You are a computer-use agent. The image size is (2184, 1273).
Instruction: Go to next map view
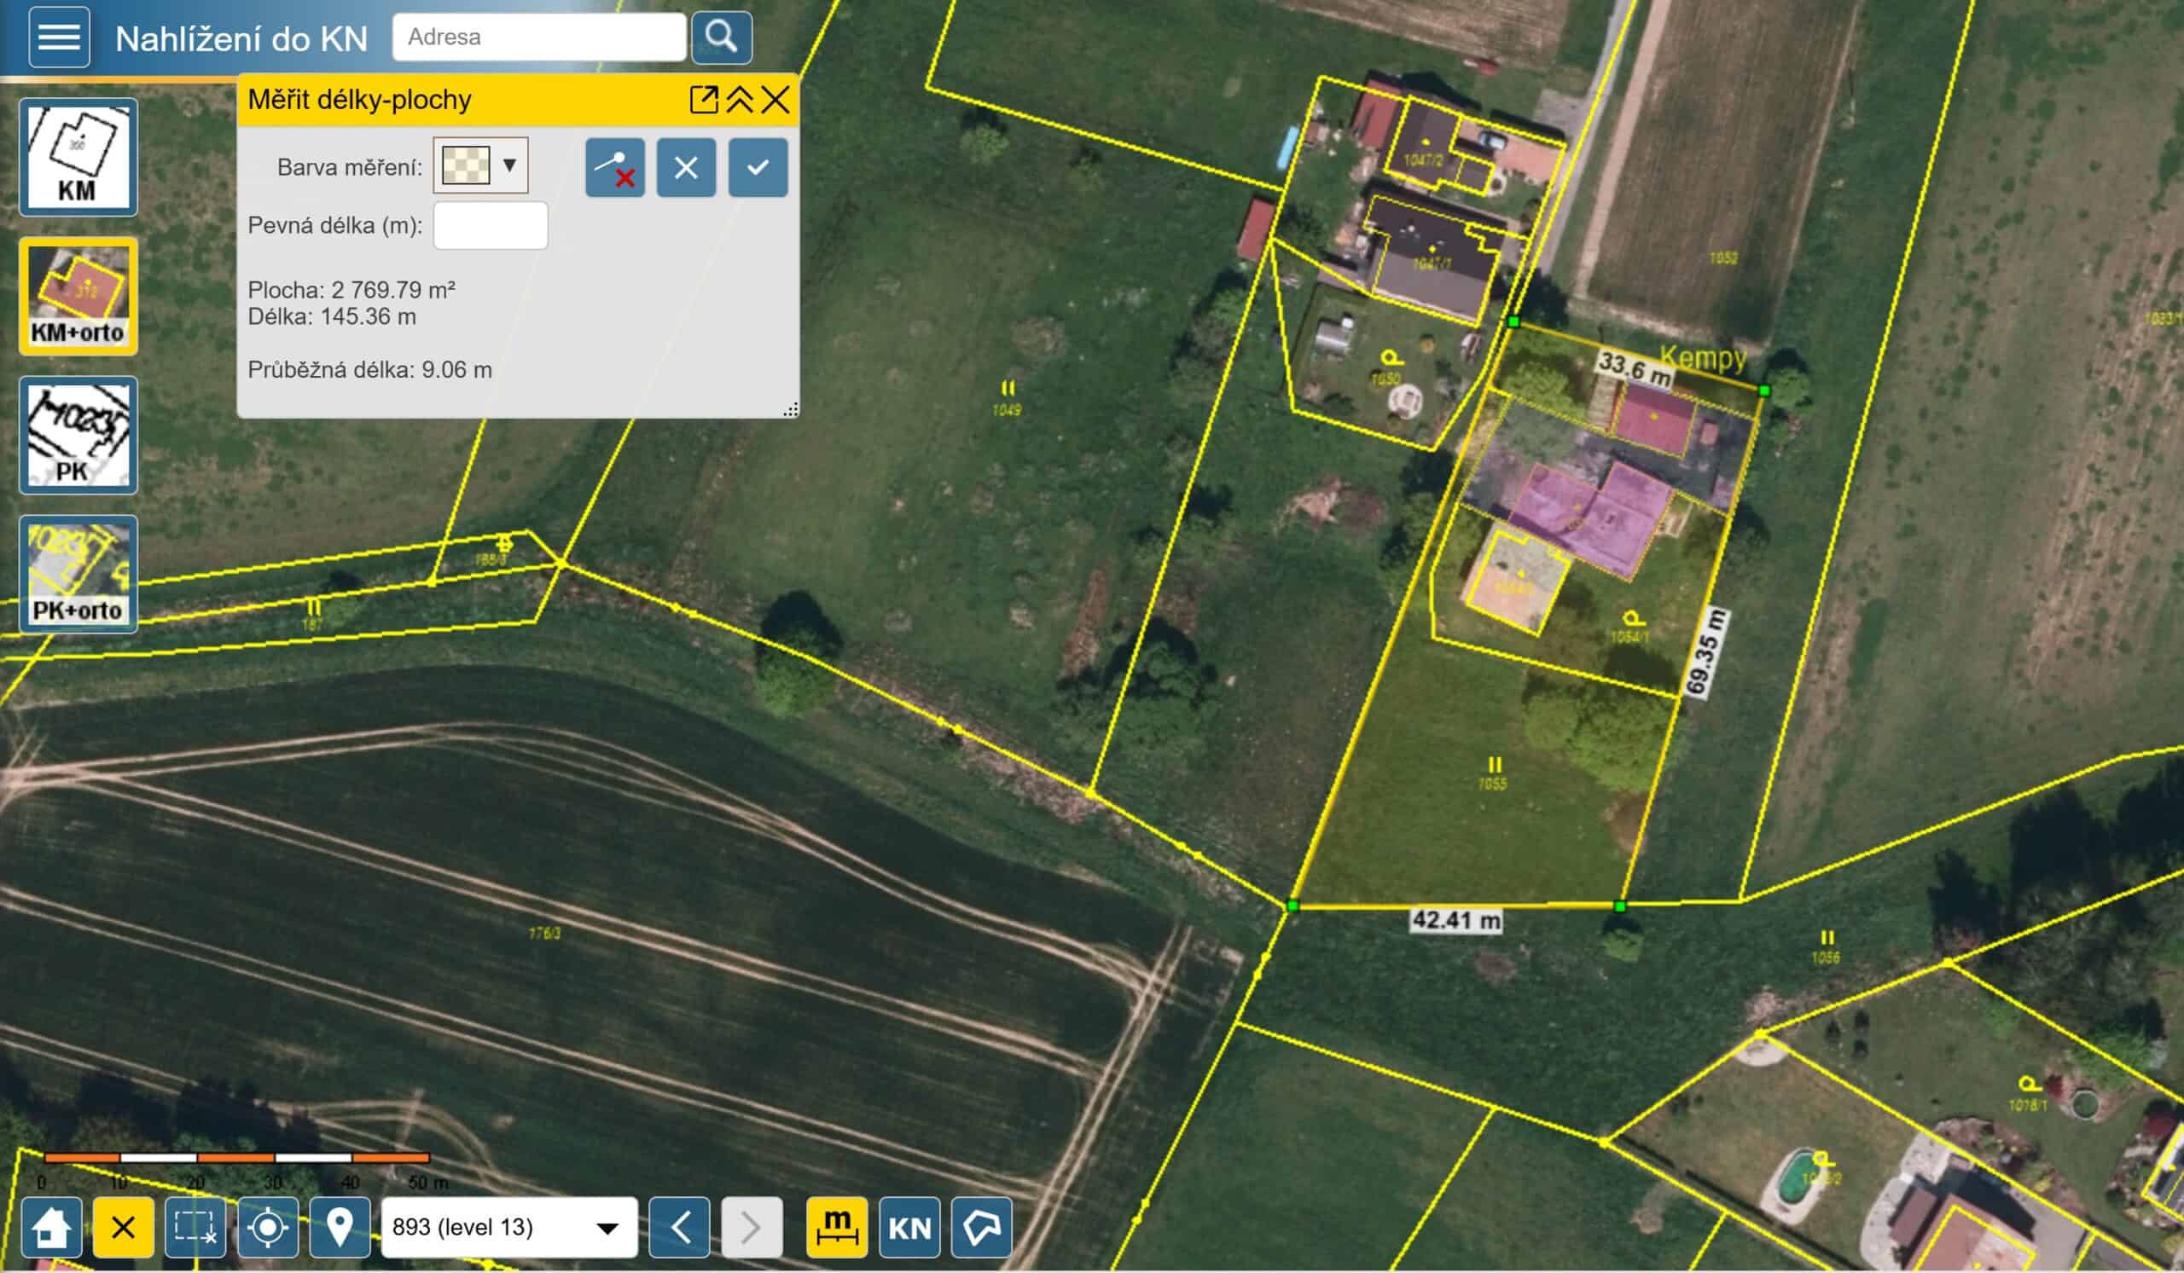[x=752, y=1227]
